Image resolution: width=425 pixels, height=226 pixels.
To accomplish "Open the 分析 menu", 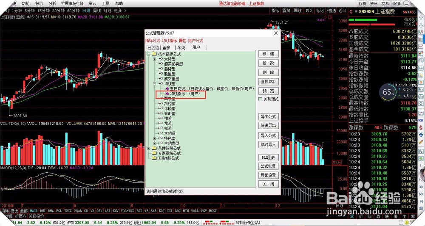I will pos(52,3).
